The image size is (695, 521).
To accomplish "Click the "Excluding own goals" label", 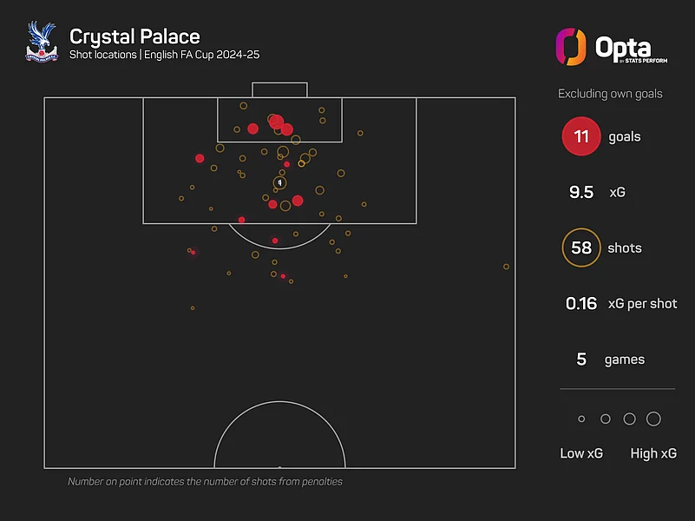I will [x=610, y=94].
